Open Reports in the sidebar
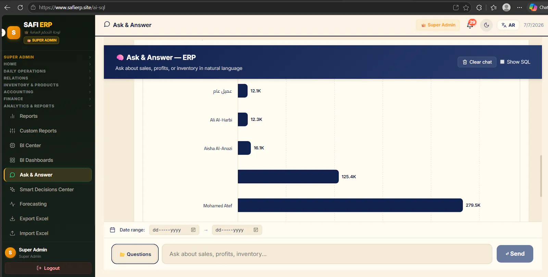The width and height of the screenshot is (548, 277). click(48, 116)
